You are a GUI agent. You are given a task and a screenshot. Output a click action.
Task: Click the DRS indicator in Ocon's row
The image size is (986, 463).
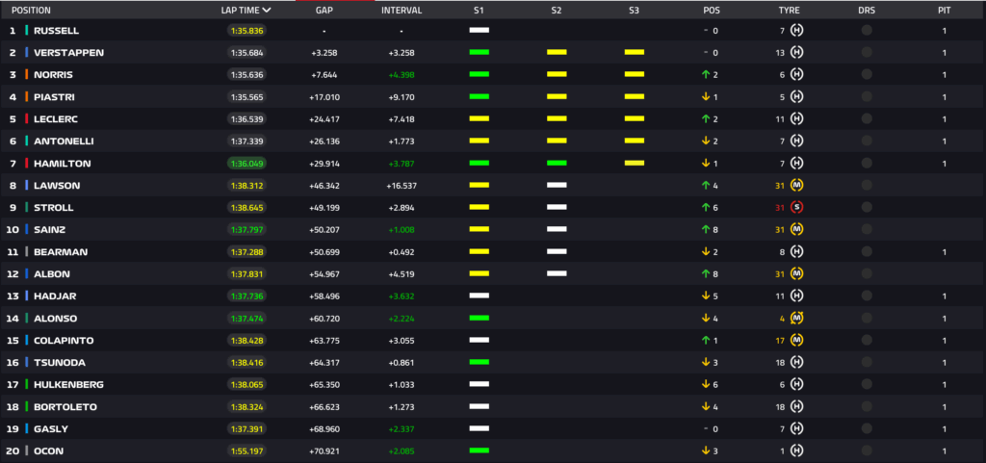point(867,450)
